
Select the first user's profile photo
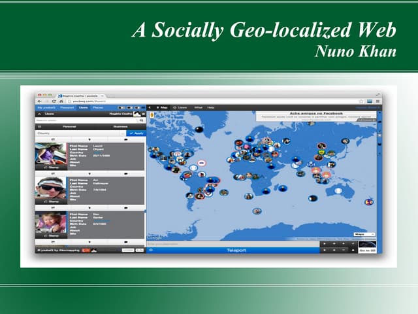pyautogui.click(x=50, y=154)
